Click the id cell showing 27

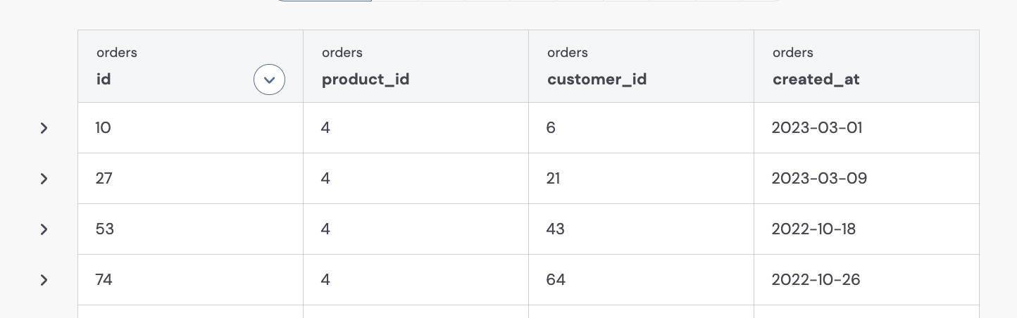[190, 179]
